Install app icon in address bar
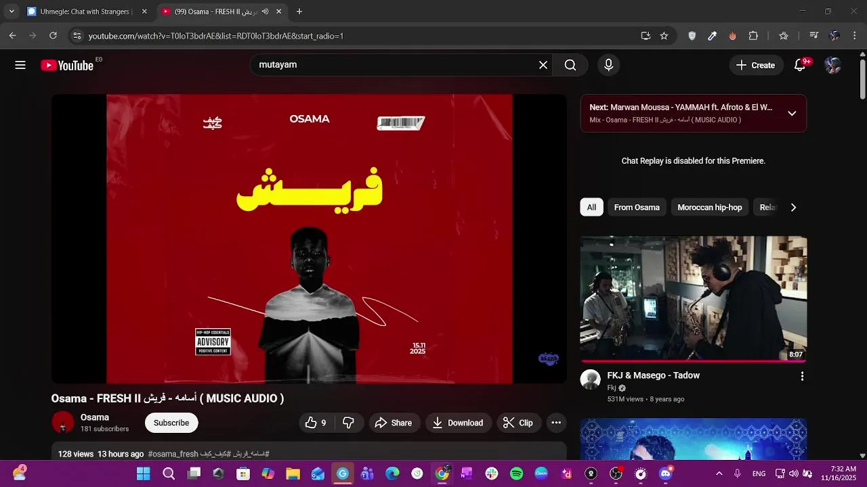Screen dimensions: 867x487 (646, 36)
